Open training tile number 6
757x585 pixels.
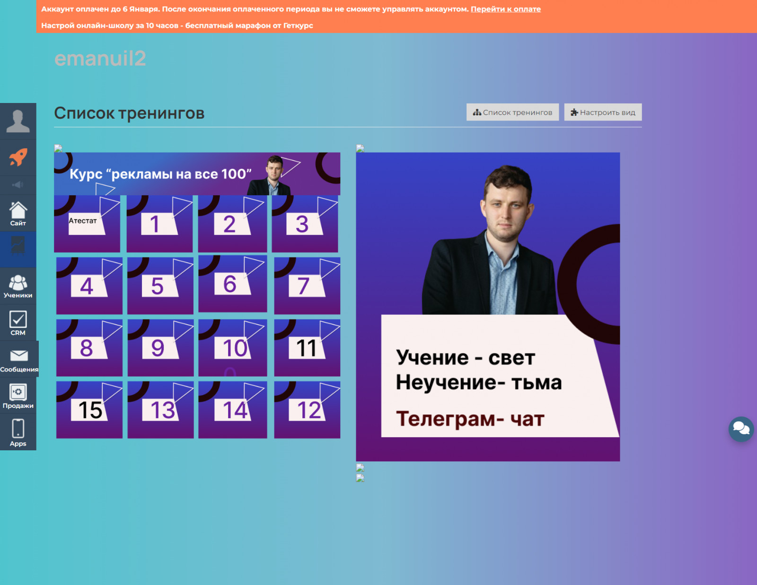point(232,284)
